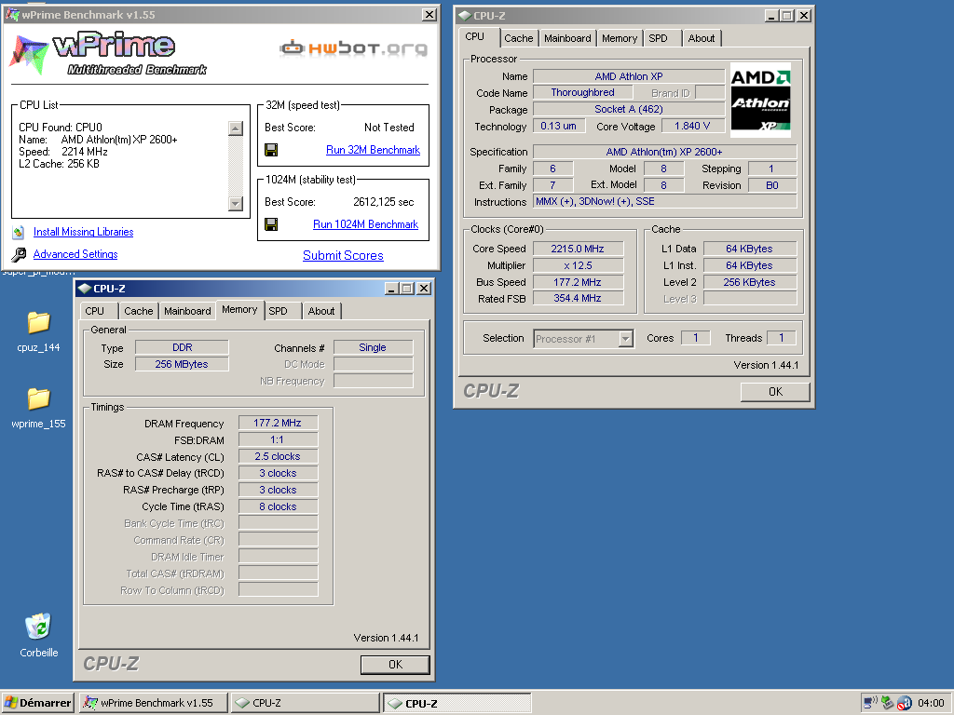Click the memory Size 256 MBytes field
The width and height of the screenshot is (954, 715).
(x=182, y=364)
